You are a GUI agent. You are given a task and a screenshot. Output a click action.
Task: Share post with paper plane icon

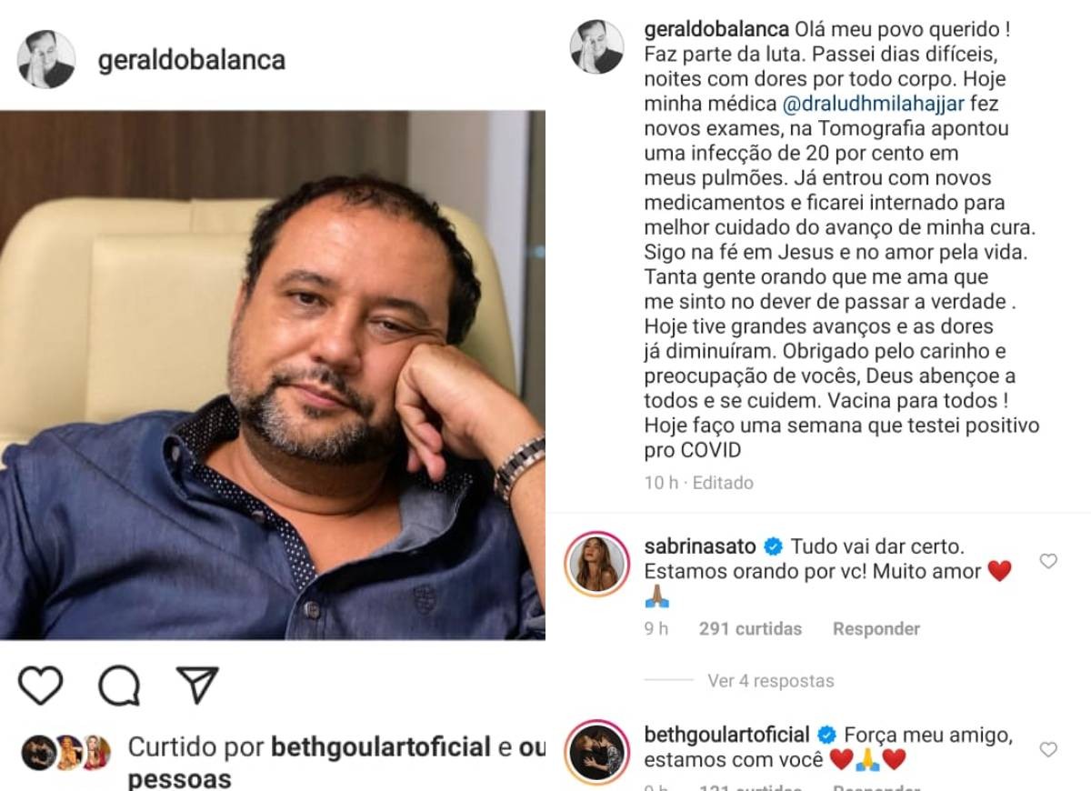tap(197, 686)
